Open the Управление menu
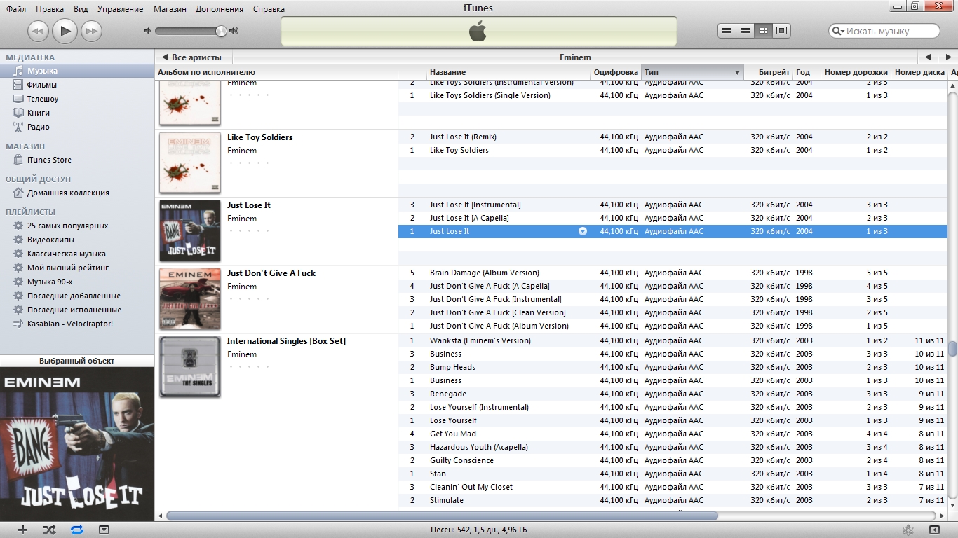958x538 pixels. pos(121,9)
